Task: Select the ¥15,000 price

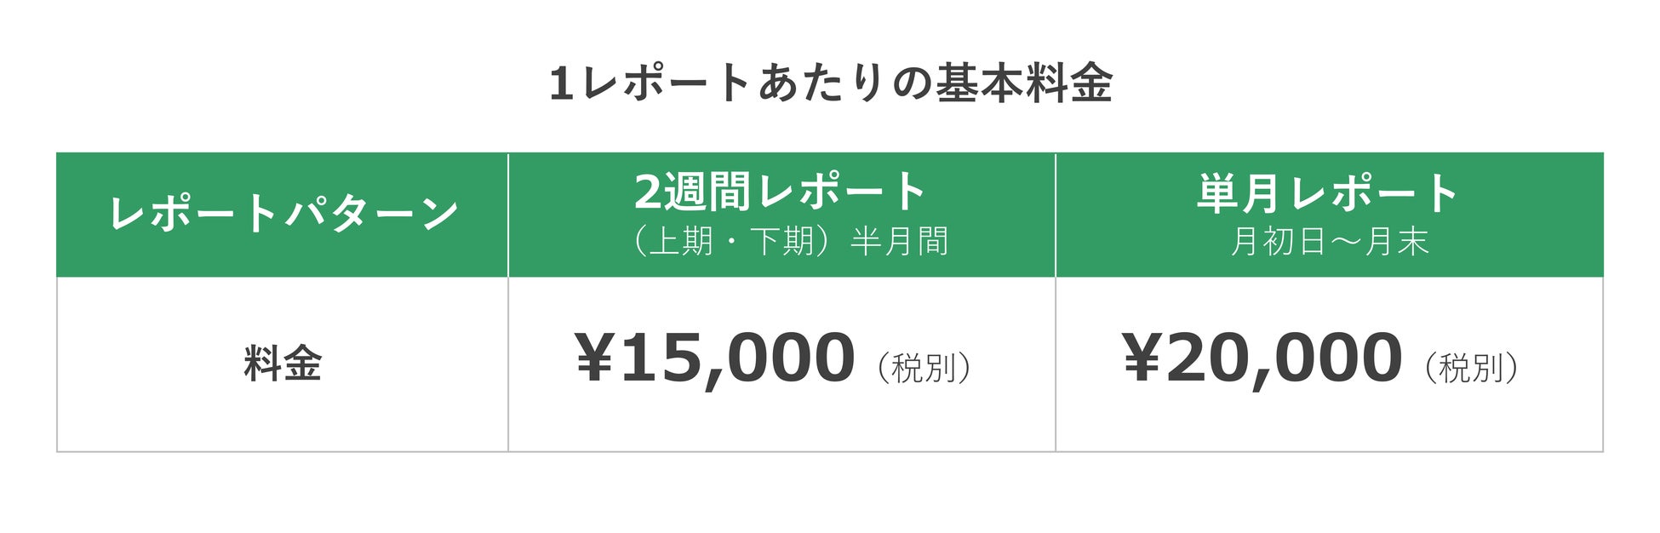Action: [716, 358]
